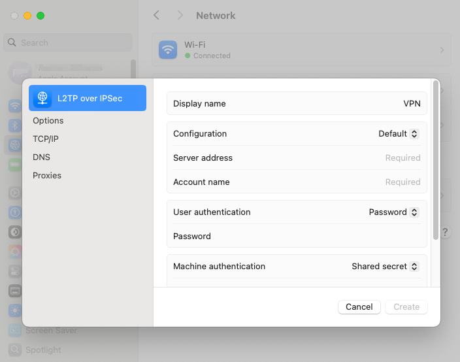Click the Cancel button
460x362 pixels.
[359, 307]
